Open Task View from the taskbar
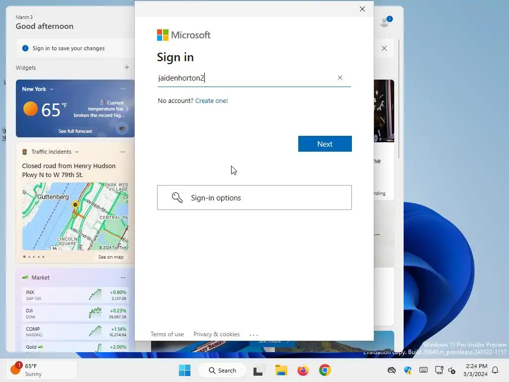 [x=258, y=370]
